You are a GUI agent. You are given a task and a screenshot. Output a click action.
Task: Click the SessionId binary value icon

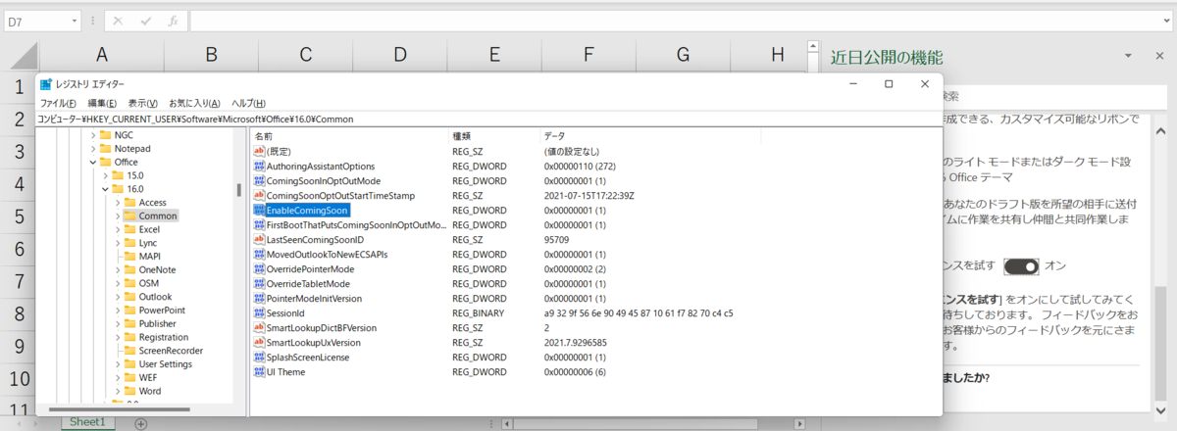259,313
